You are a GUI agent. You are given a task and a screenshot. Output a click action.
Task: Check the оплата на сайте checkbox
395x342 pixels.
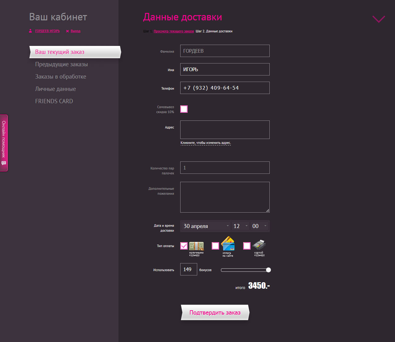coord(215,246)
